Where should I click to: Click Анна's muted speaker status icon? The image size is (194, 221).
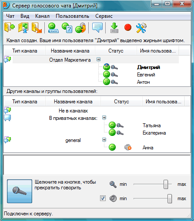(128, 147)
